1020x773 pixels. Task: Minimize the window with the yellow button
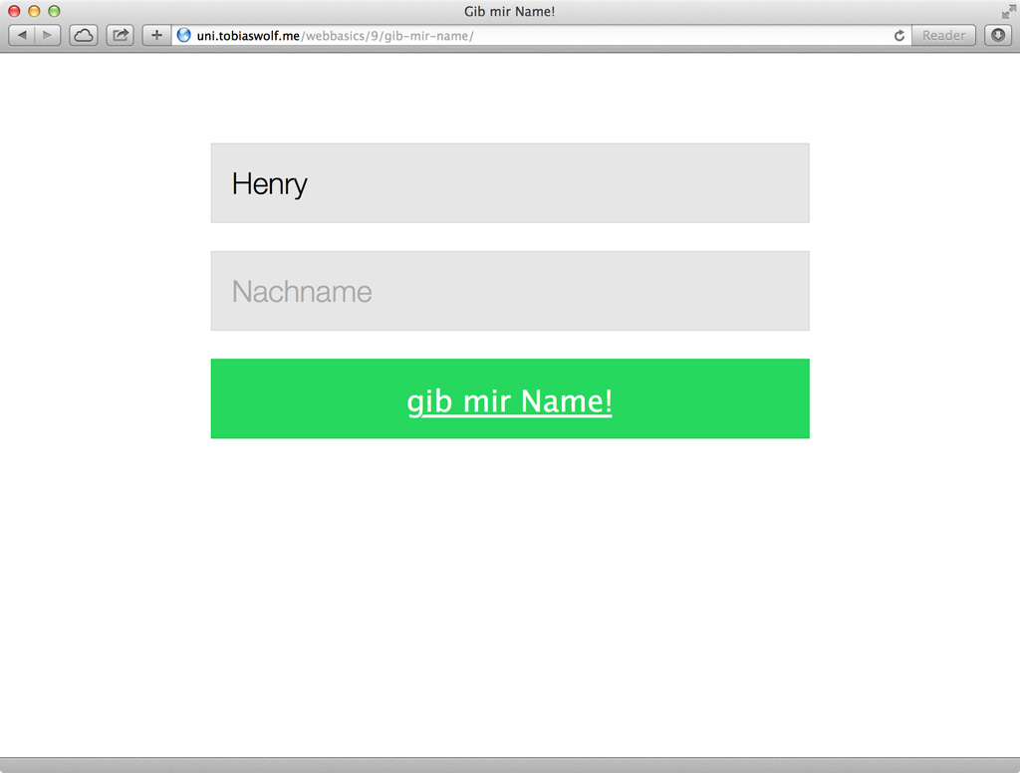click(34, 11)
